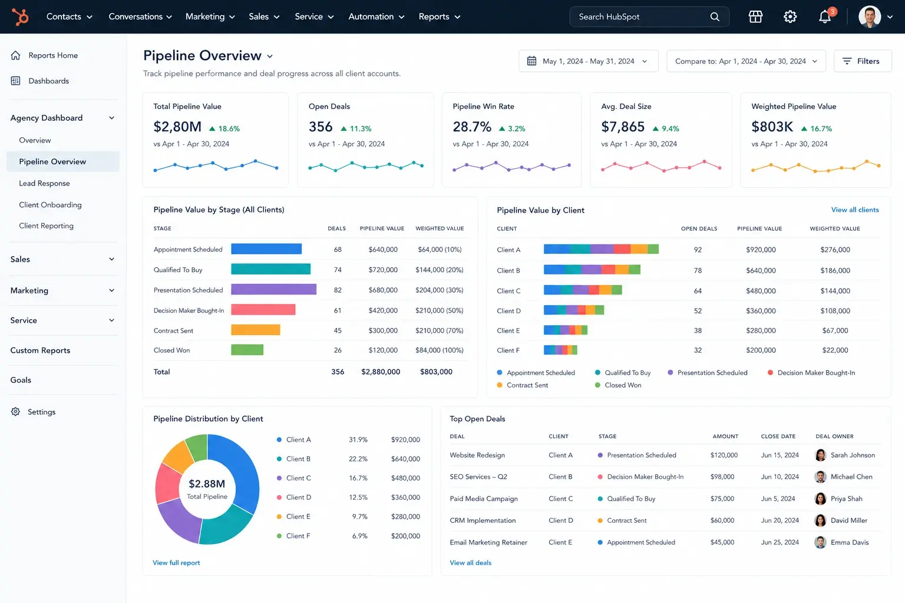
Task: Click the Paid Media Campaign deal
Action: coord(484,499)
